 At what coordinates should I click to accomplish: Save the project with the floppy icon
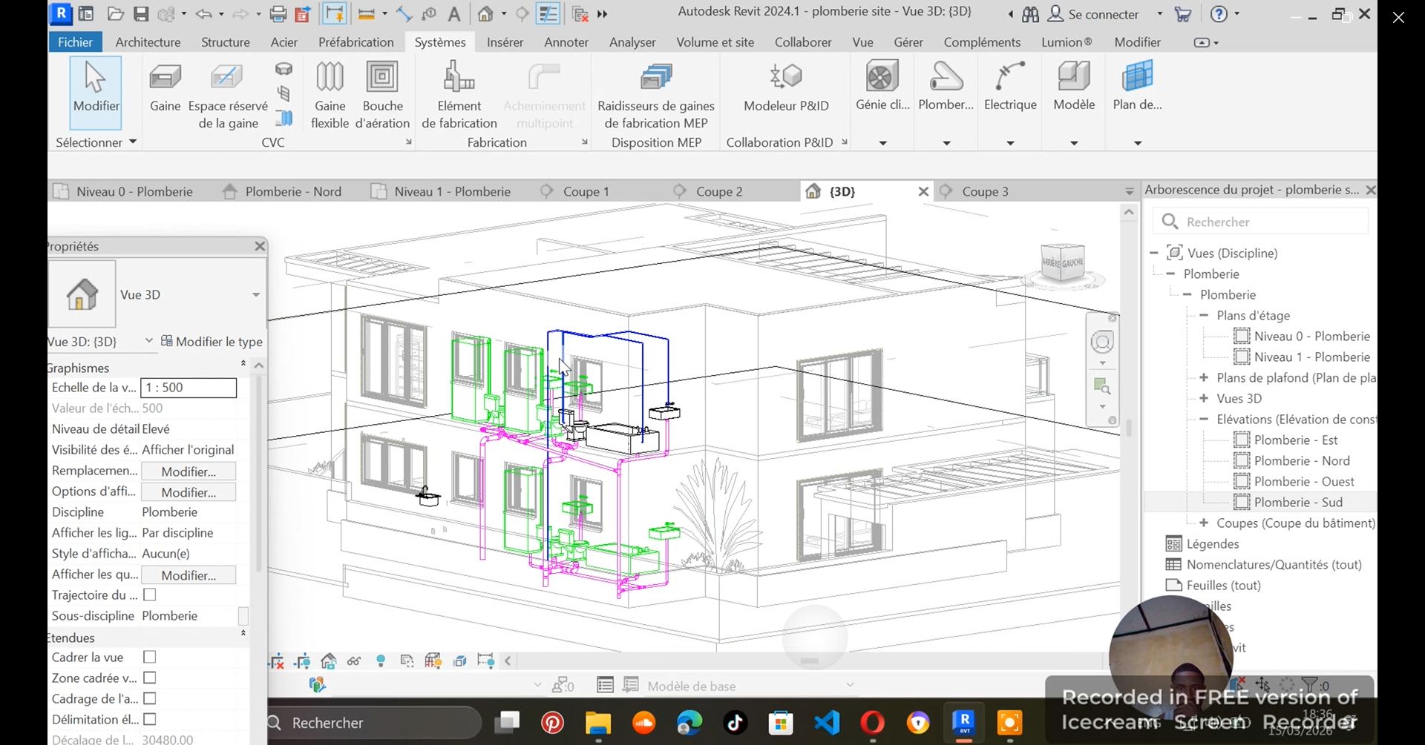[x=141, y=13]
